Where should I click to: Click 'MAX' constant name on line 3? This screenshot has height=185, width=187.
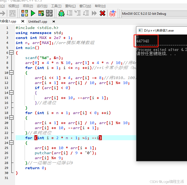(x=43, y=38)
